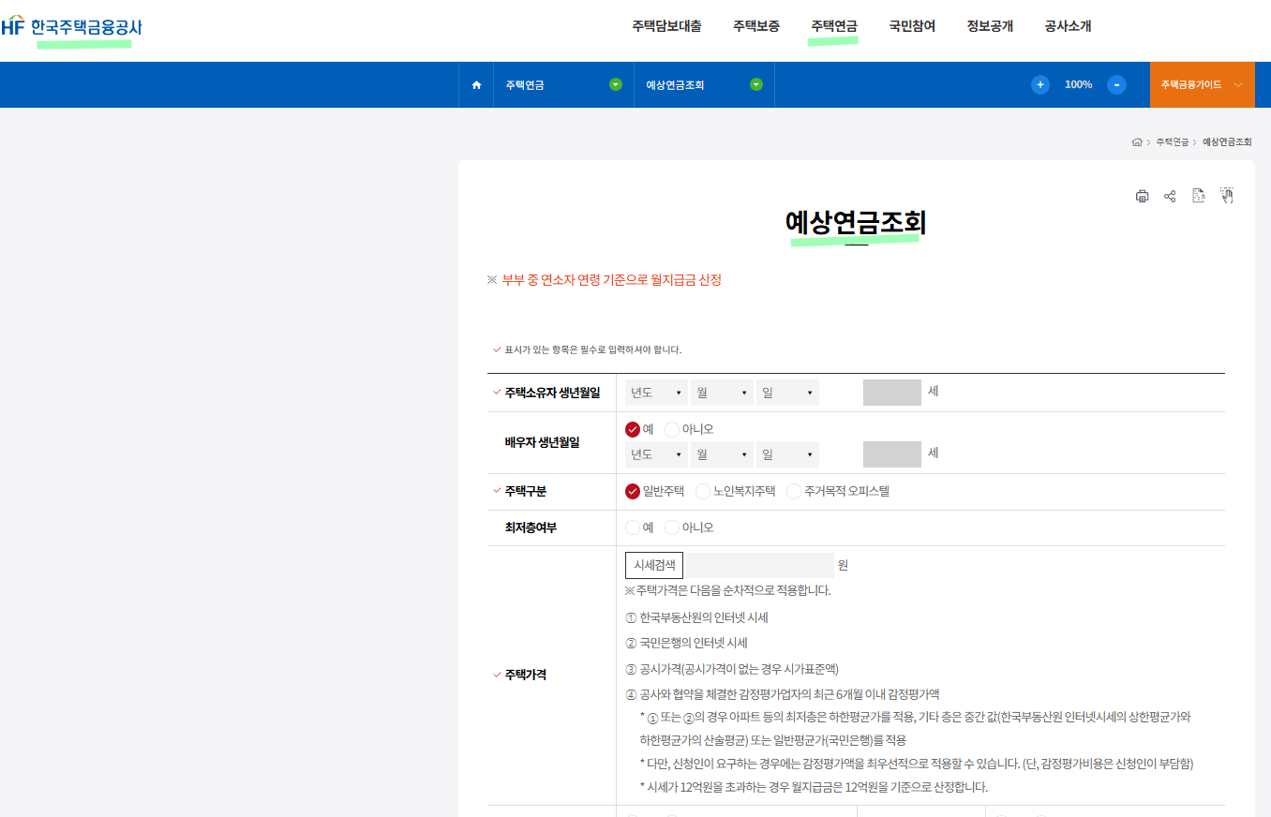Click the zoom decrease minus control

(x=1116, y=84)
